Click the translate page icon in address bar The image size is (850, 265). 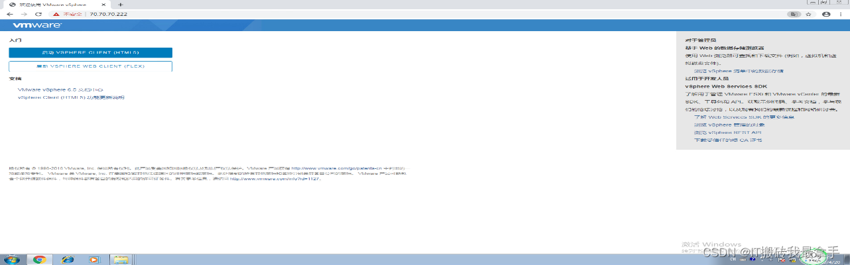point(794,14)
